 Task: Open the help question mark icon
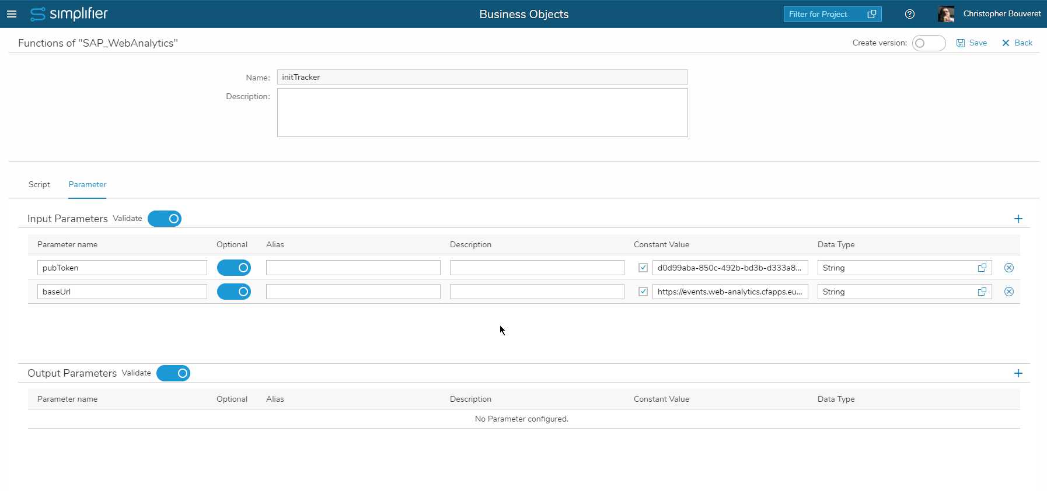[909, 14]
